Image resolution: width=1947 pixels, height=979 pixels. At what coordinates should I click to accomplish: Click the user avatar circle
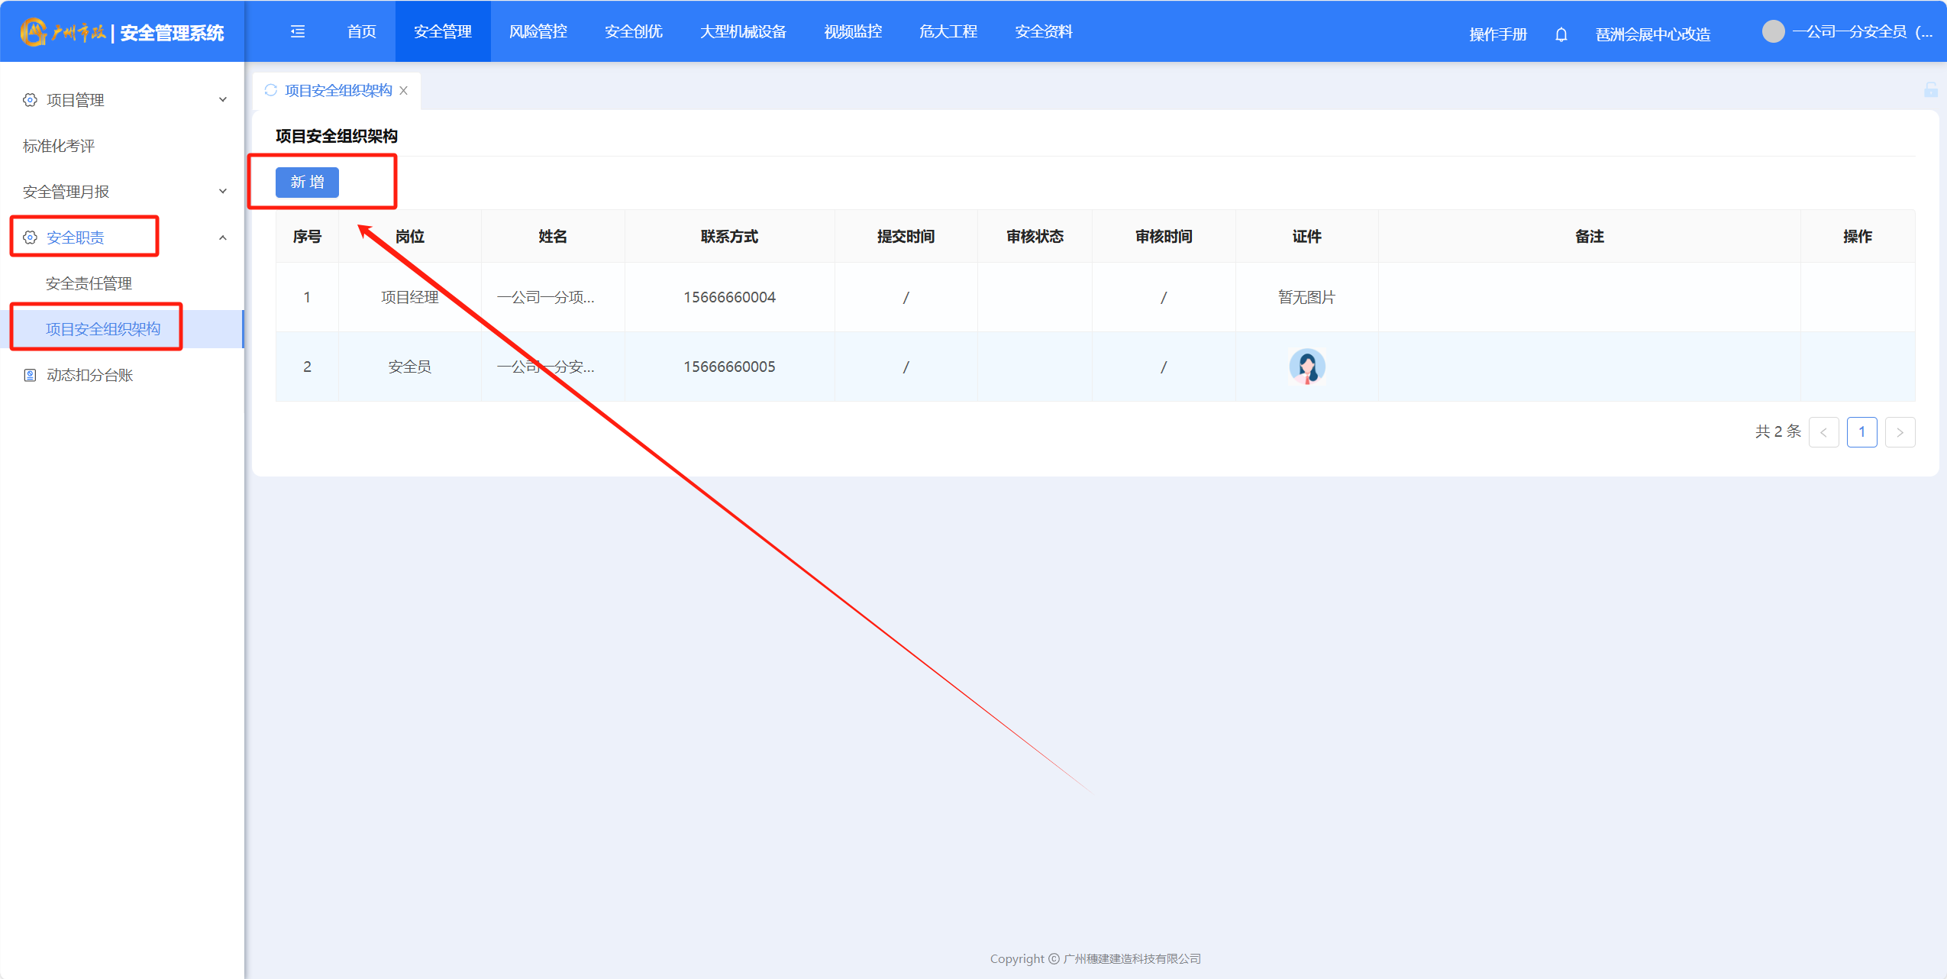coord(1773,31)
